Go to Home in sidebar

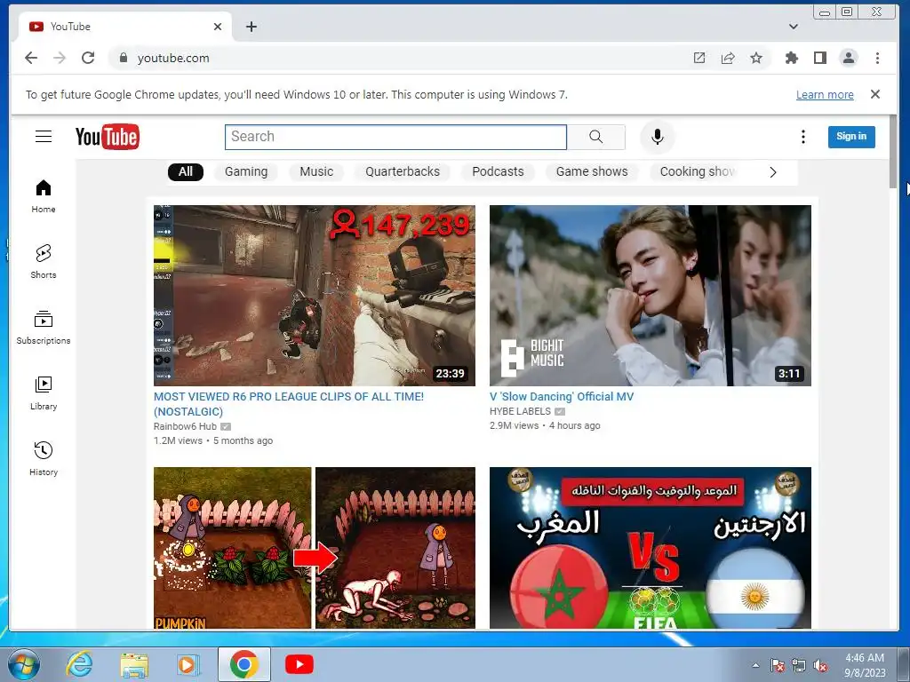44,196
